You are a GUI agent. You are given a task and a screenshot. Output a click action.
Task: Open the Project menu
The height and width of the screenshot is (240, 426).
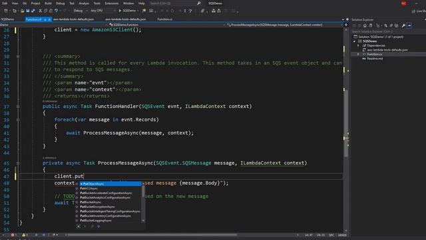35,3
